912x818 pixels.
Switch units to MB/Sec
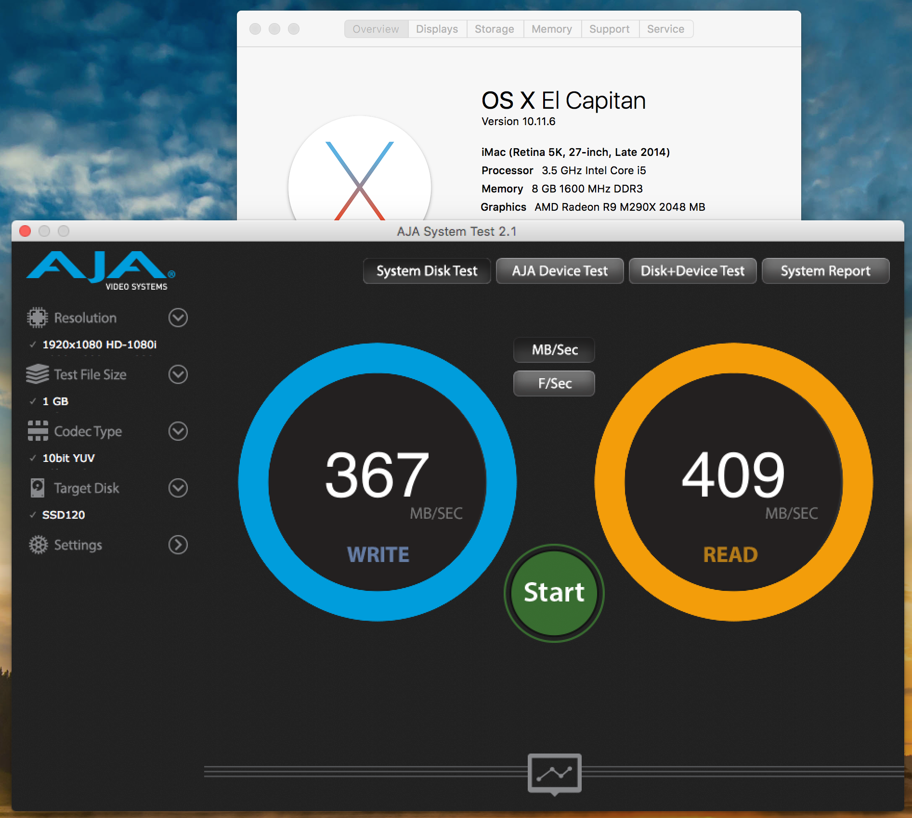(x=554, y=350)
